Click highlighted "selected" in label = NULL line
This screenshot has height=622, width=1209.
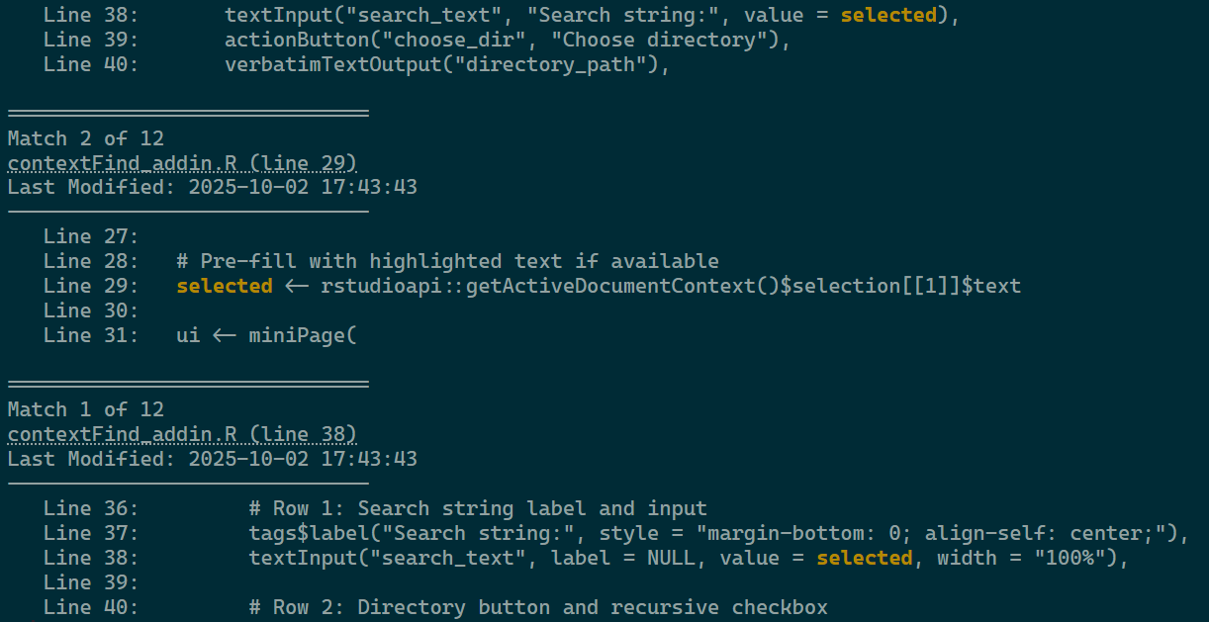coord(865,558)
